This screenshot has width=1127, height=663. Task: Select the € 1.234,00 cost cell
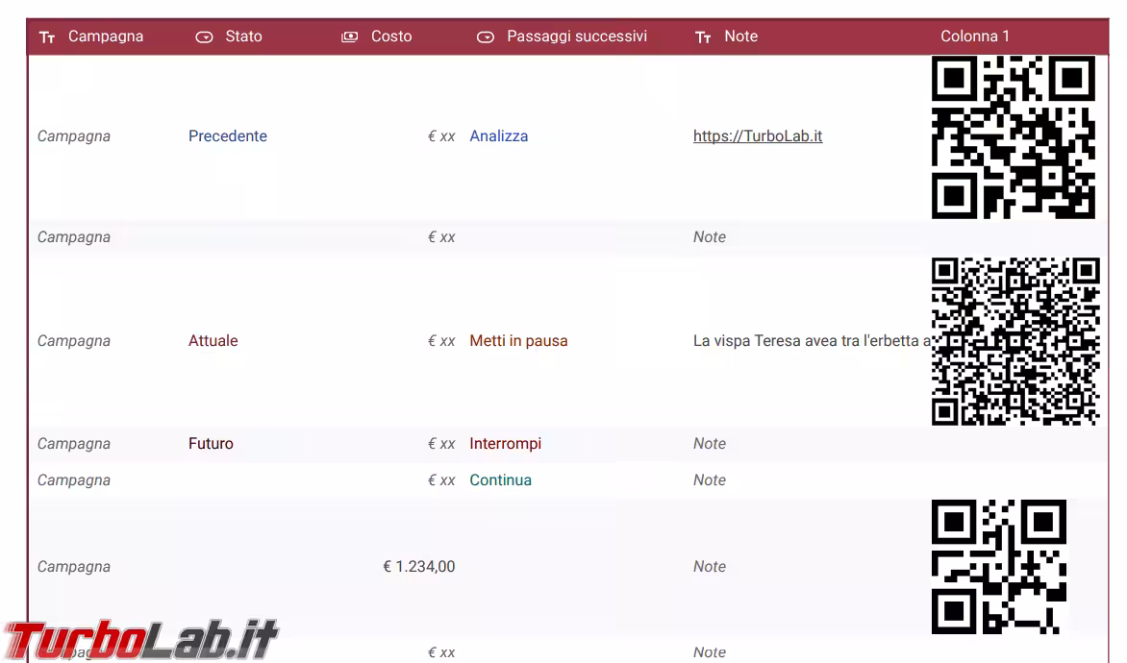pyautogui.click(x=419, y=567)
